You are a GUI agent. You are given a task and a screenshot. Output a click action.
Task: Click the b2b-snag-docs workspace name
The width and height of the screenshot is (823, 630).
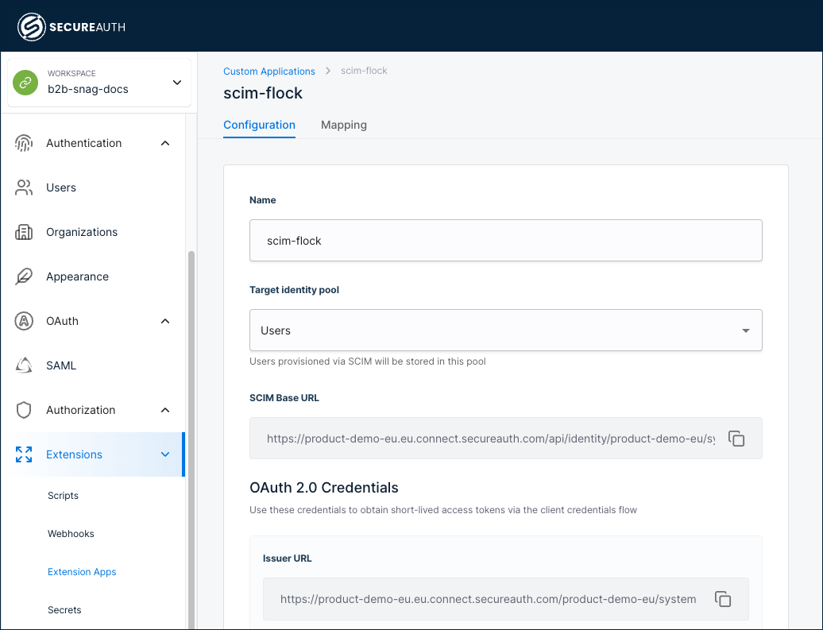click(x=87, y=89)
